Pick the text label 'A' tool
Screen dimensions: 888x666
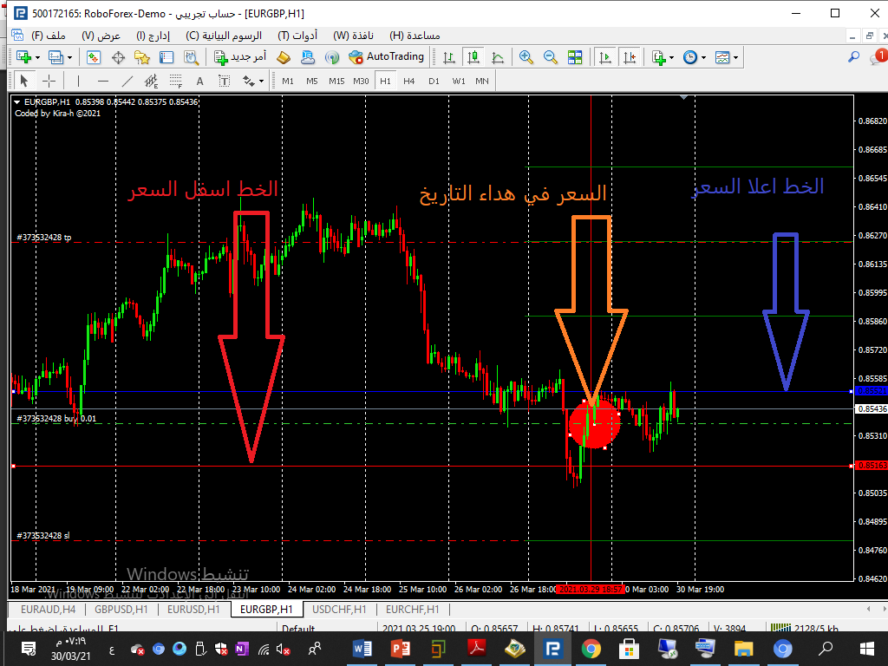click(199, 81)
